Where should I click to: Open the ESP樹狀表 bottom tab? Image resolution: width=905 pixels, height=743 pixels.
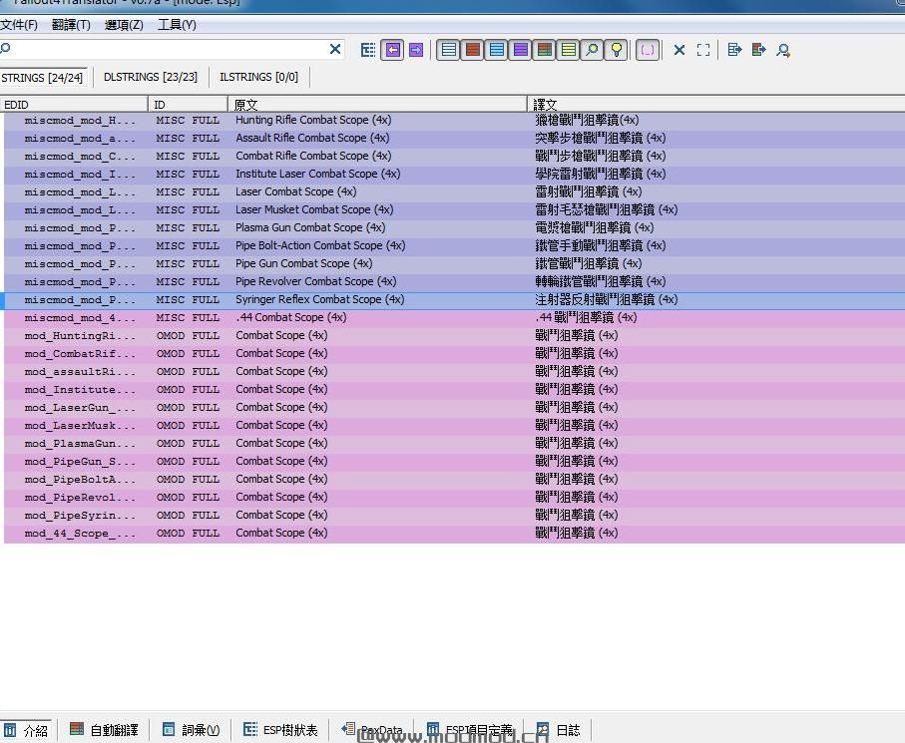(x=280, y=730)
